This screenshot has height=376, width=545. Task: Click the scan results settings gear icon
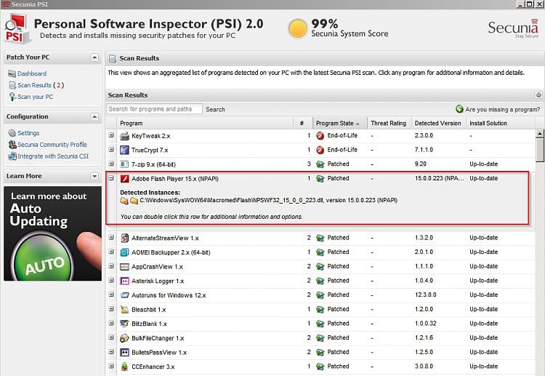[x=538, y=95]
